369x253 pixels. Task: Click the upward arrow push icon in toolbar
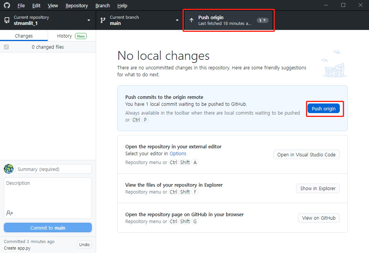191,20
